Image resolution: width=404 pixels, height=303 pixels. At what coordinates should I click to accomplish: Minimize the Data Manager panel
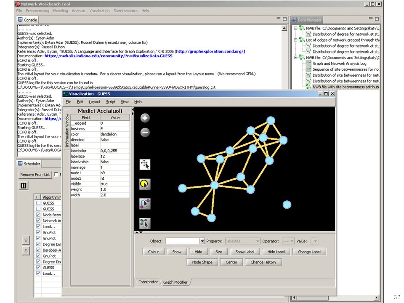[x=371, y=18]
